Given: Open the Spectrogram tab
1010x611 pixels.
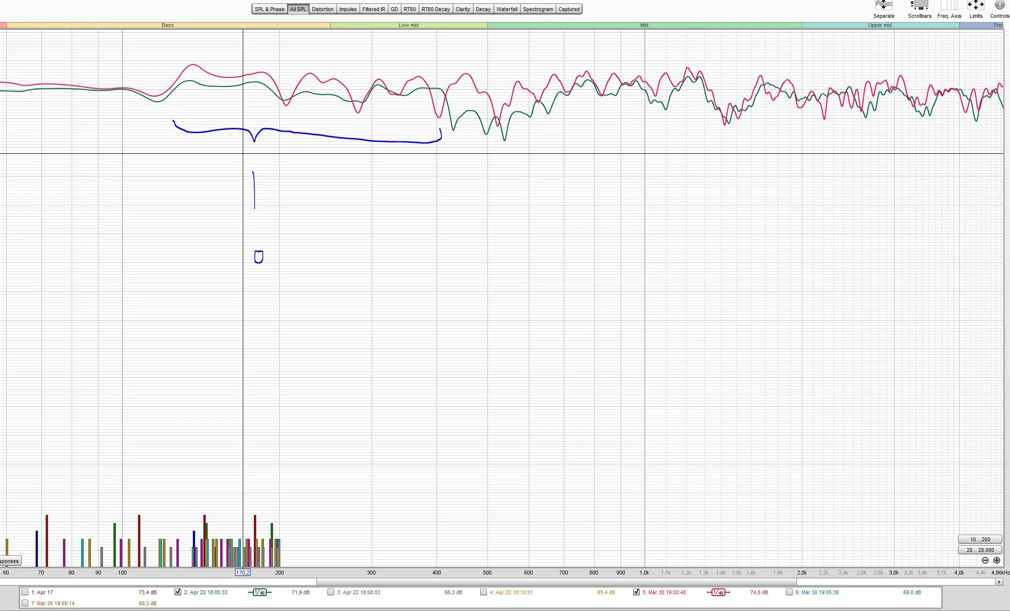Looking at the screenshot, I should pos(538,9).
